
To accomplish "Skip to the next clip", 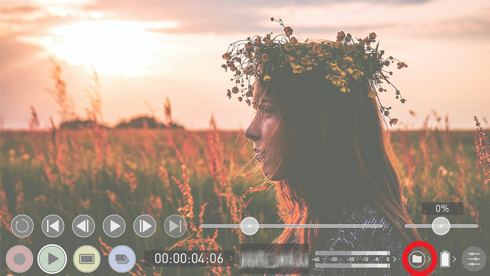I will coord(175,226).
